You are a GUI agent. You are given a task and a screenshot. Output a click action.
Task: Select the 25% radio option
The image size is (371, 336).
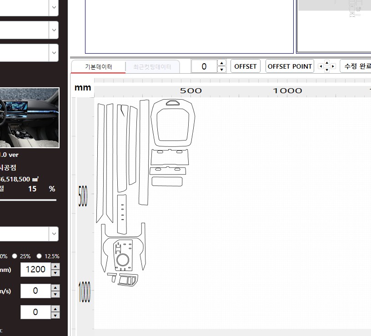point(15,256)
